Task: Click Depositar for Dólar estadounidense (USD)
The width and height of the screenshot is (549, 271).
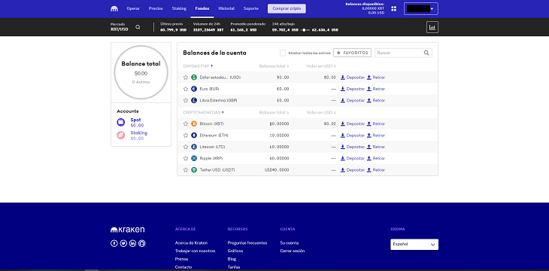Action: coord(353,77)
